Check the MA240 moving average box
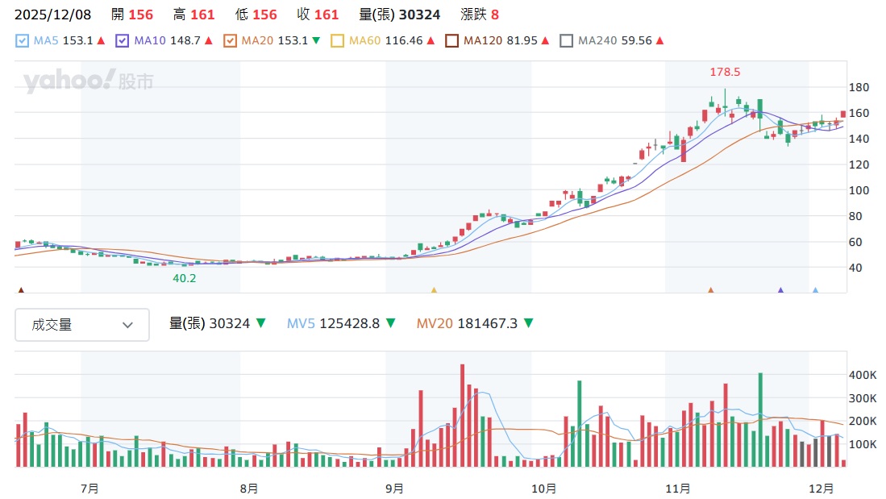This screenshot has height=499, width=886. (567, 40)
